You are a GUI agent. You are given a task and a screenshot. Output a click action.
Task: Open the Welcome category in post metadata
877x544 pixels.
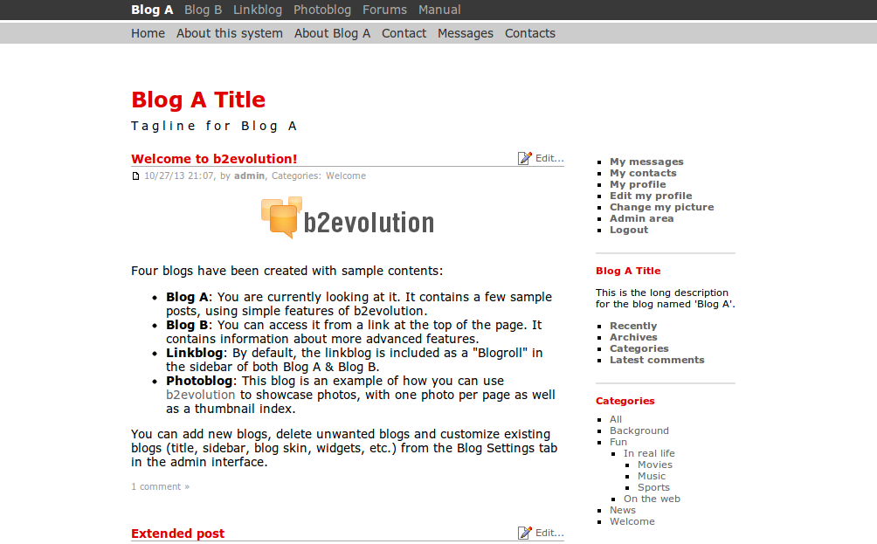(346, 176)
